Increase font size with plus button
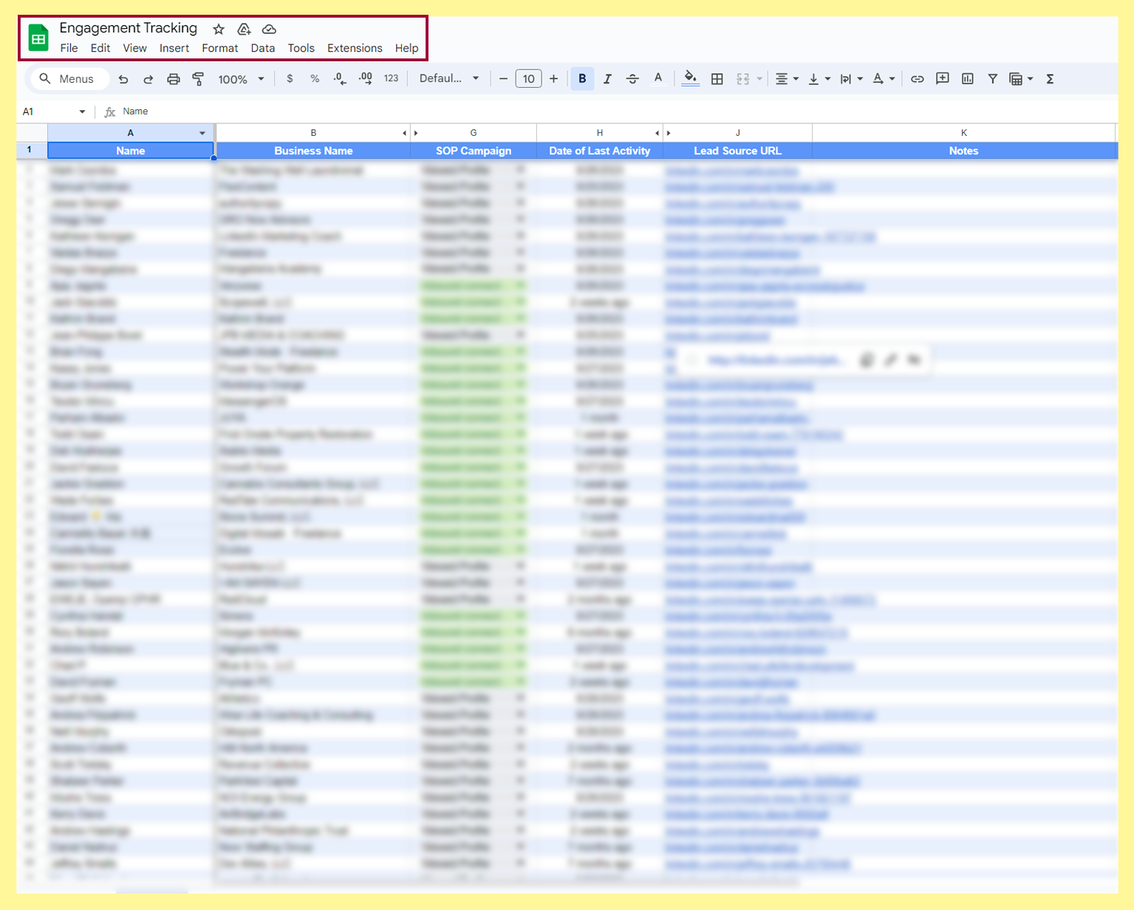The width and height of the screenshot is (1134, 910). (553, 78)
